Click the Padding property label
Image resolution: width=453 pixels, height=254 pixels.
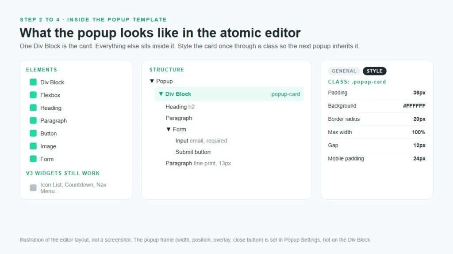(x=338, y=93)
